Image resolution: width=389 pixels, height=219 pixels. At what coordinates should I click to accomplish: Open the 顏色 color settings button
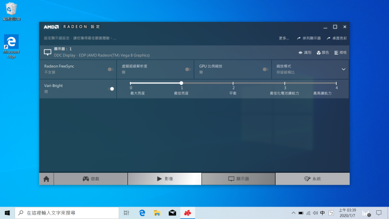pos(323,53)
